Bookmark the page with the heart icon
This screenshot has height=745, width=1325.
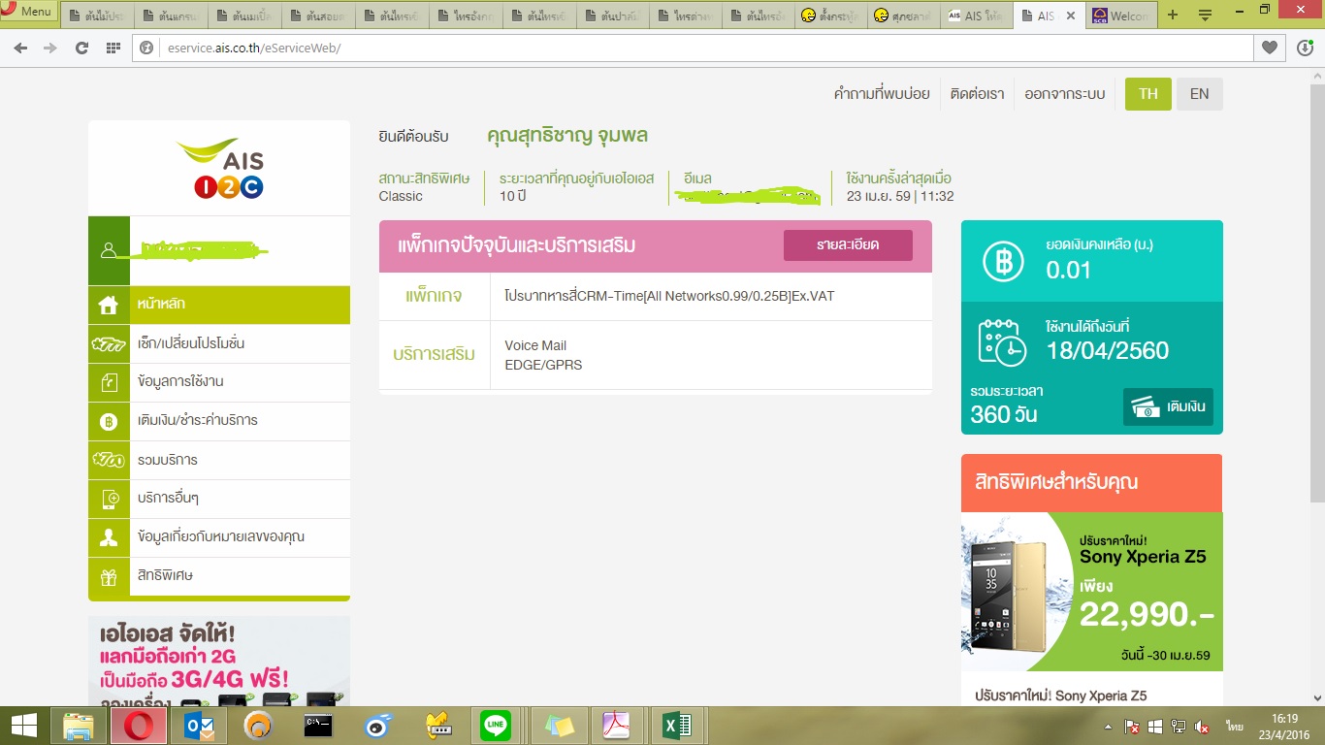(x=1269, y=48)
